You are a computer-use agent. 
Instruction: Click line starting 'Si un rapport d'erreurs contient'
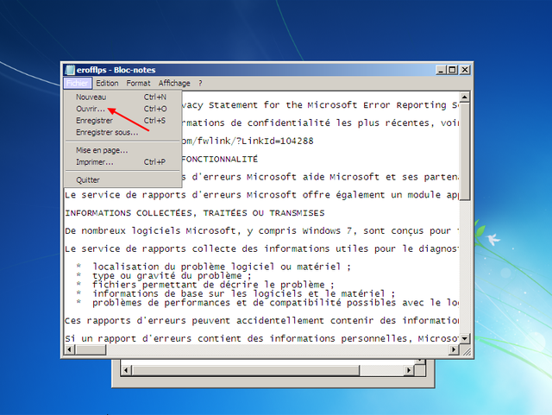(x=261, y=339)
